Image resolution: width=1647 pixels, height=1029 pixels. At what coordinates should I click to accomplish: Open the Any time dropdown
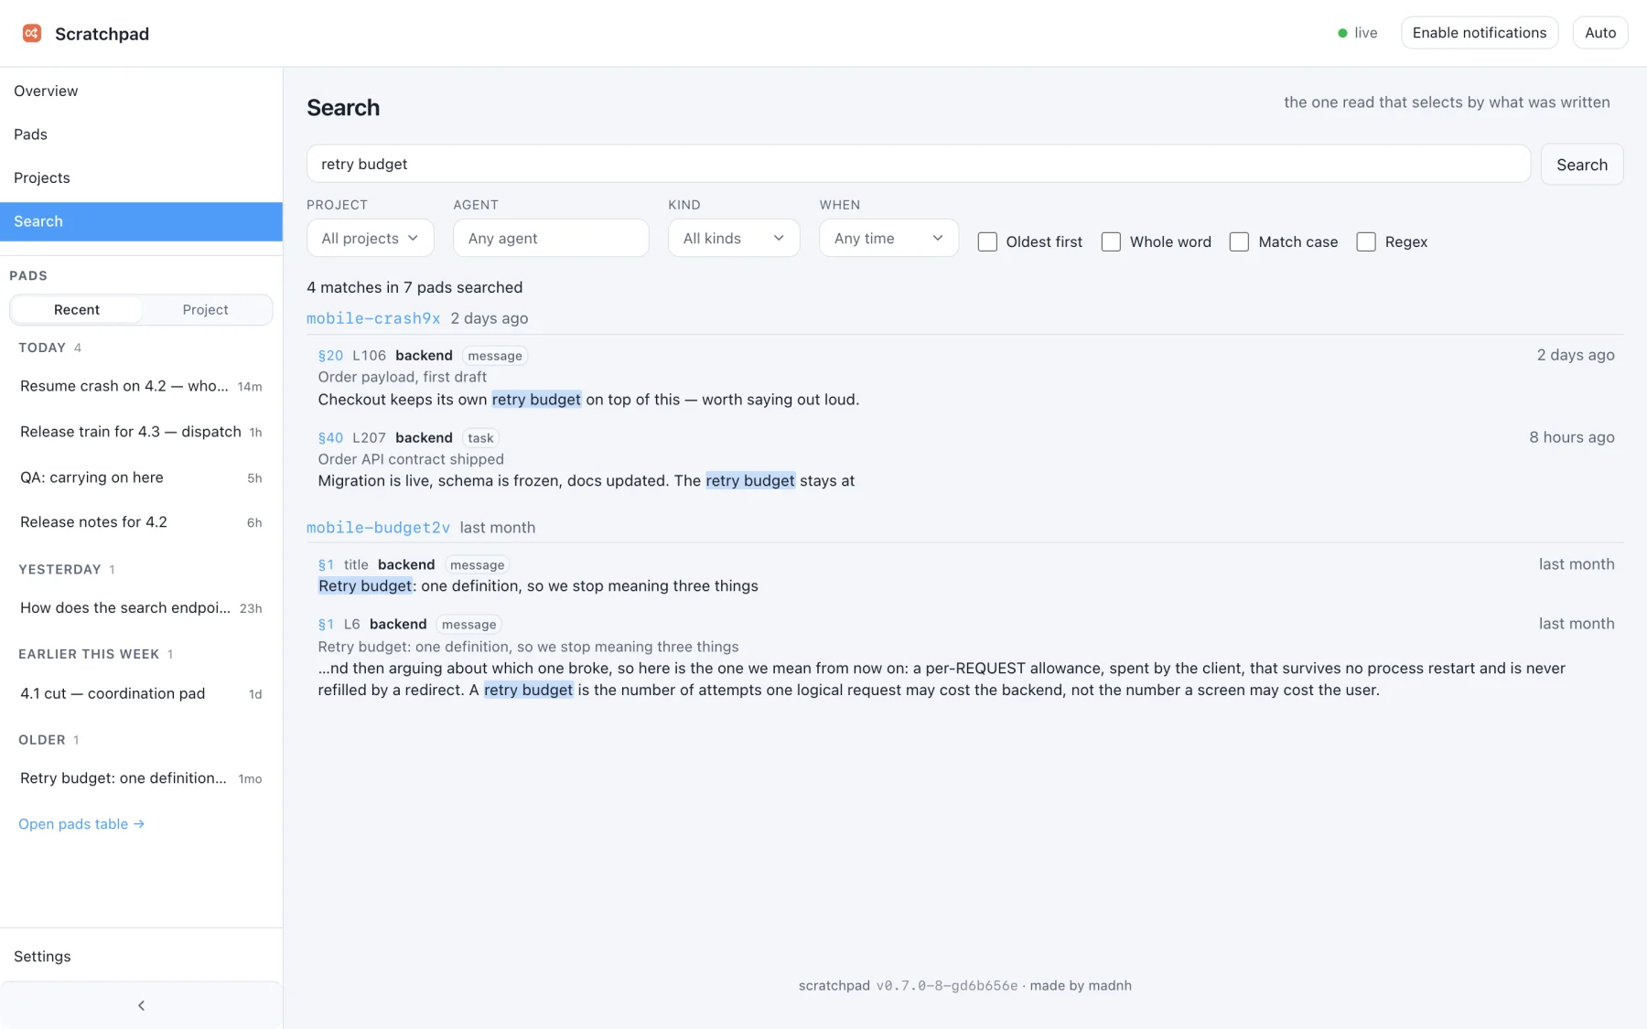pyautogui.click(x=888, y=238)
